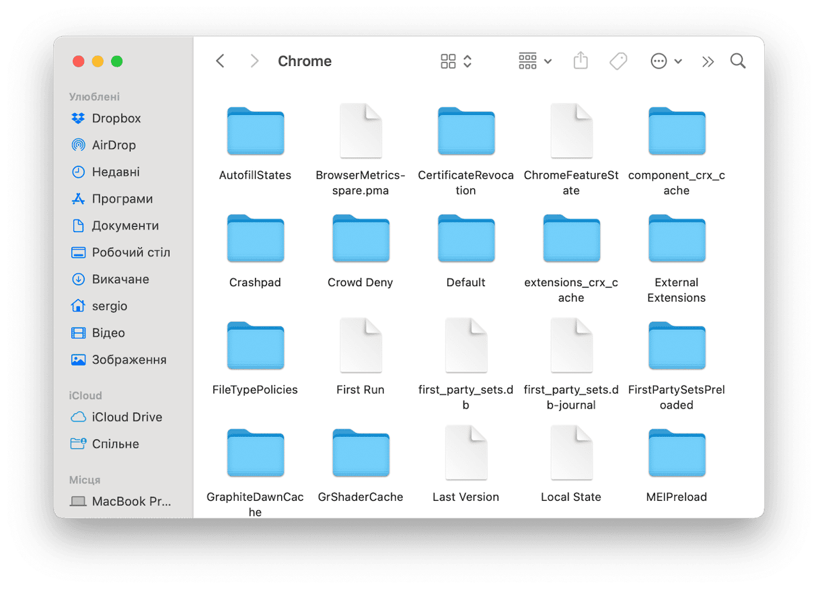Select the Crowd Deny folder icon

(x=361, y=238)
